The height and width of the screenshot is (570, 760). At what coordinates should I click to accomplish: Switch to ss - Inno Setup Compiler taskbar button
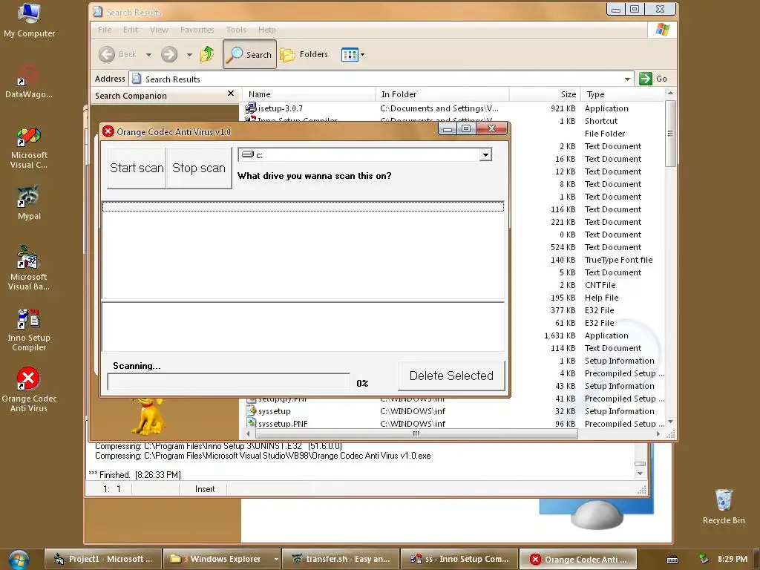[459, 559]
